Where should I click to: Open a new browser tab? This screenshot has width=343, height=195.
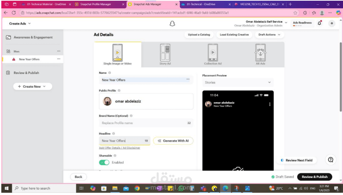290,4
